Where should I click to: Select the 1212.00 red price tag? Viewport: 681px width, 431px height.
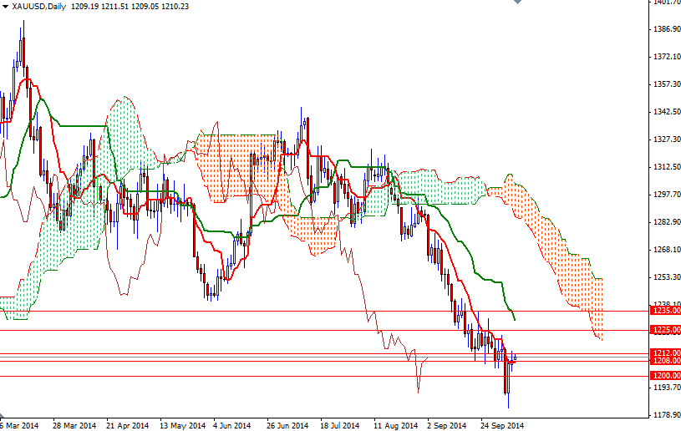pyautogui.click(x=665, y=352)
